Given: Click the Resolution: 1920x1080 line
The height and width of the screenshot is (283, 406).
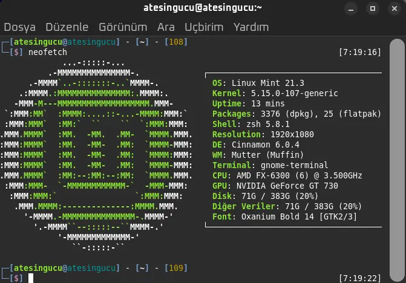Looking at the screenshot, I should pos(263,134).
